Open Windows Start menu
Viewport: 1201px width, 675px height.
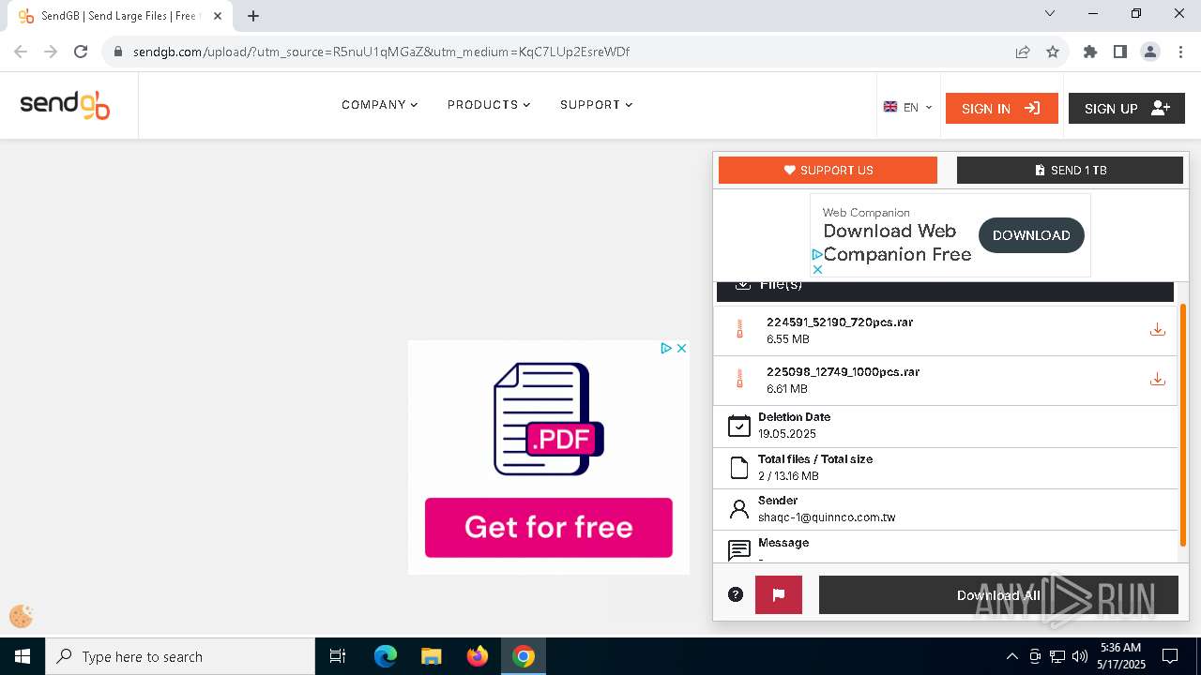(x=23, y=656)
